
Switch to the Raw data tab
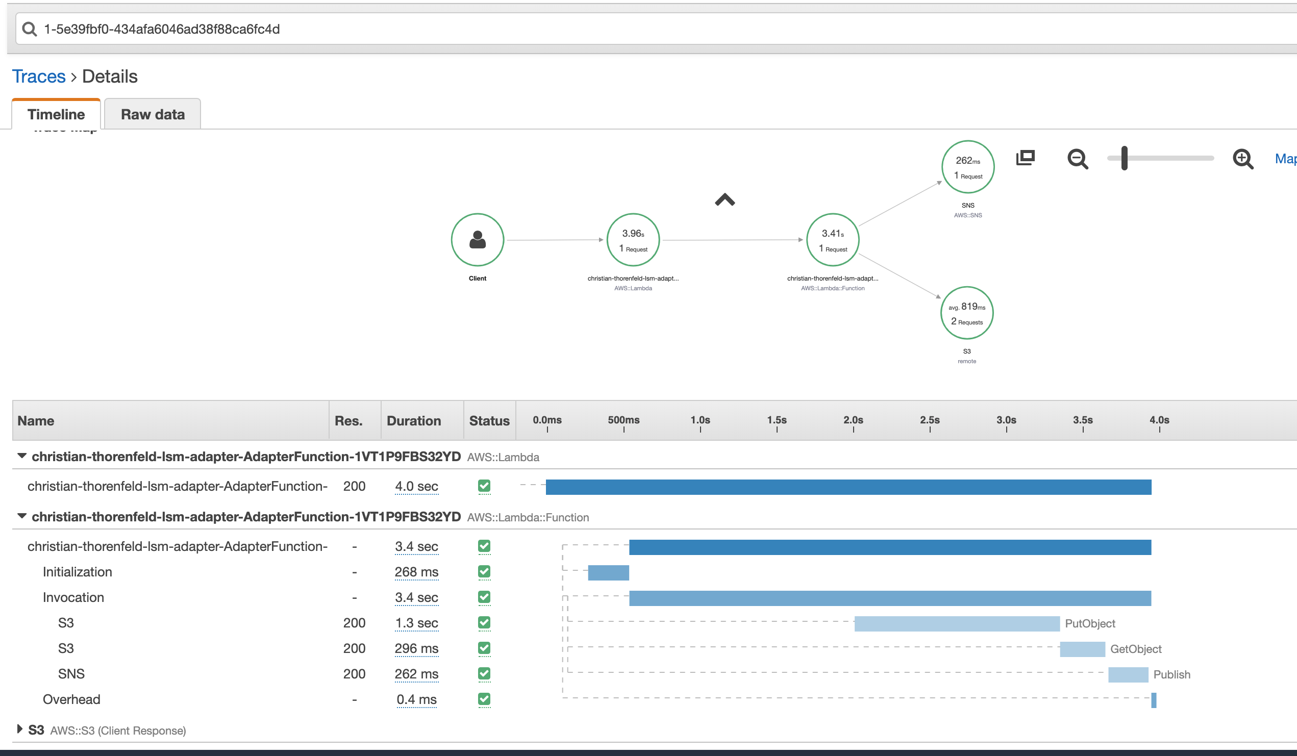click(153, 114)
